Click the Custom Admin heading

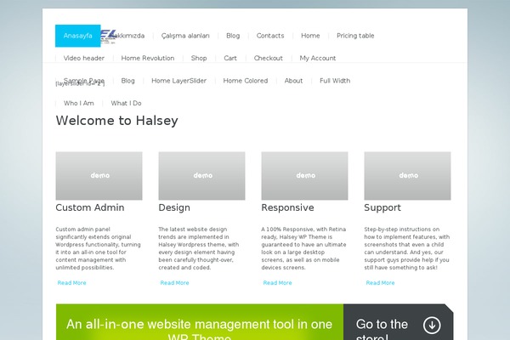click(x=90, y=207)
